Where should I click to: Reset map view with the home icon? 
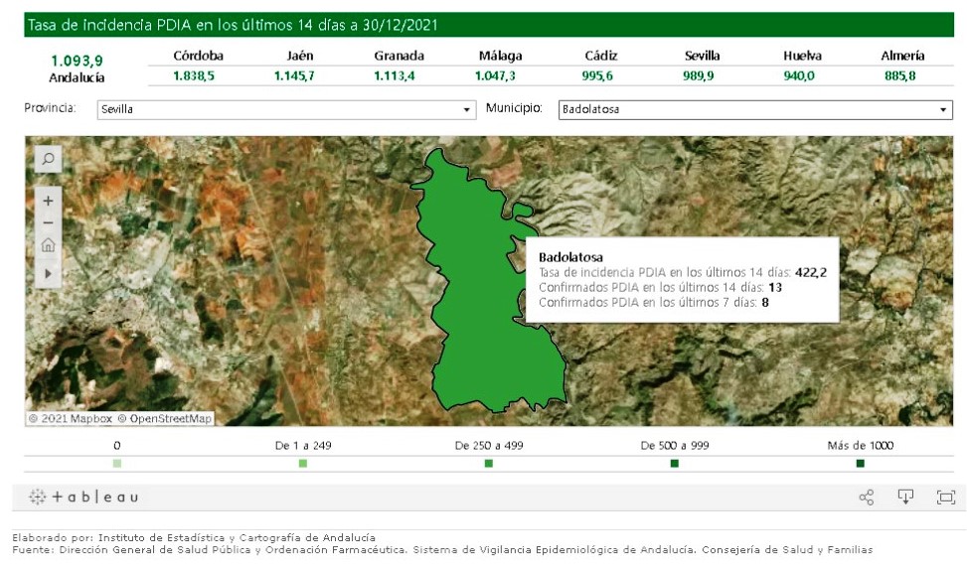(48, 246)
